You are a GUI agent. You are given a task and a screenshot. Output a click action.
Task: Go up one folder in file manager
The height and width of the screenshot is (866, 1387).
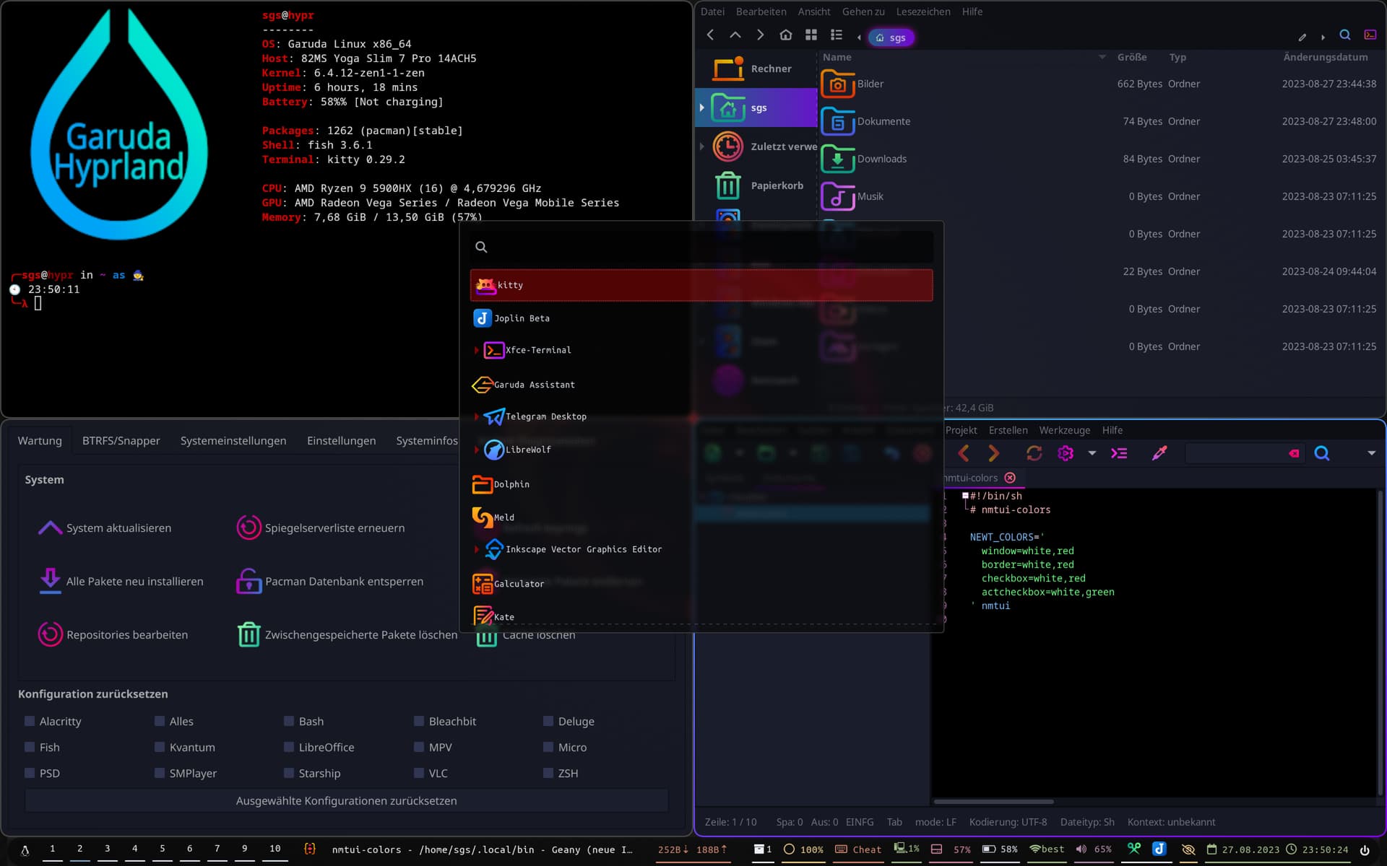point(735,35)
